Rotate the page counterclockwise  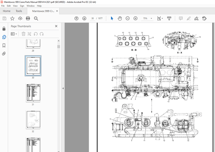point(36,34)
